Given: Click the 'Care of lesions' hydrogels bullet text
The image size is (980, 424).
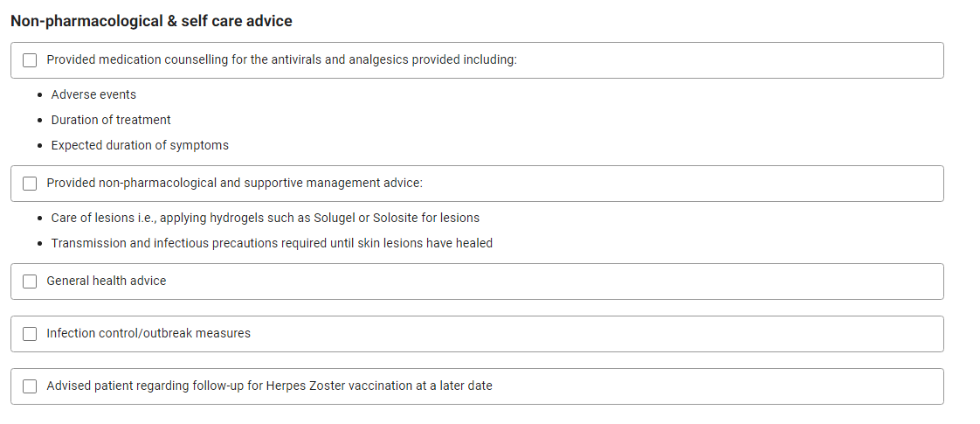Looking at the screenshot, I should point(266,219).
